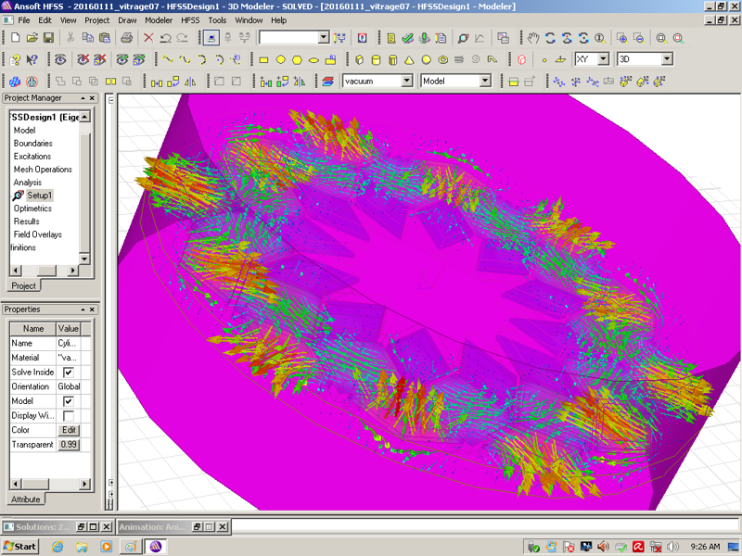
Task: Click the Print icon in toolbar
Action: (x=126, y=38)
